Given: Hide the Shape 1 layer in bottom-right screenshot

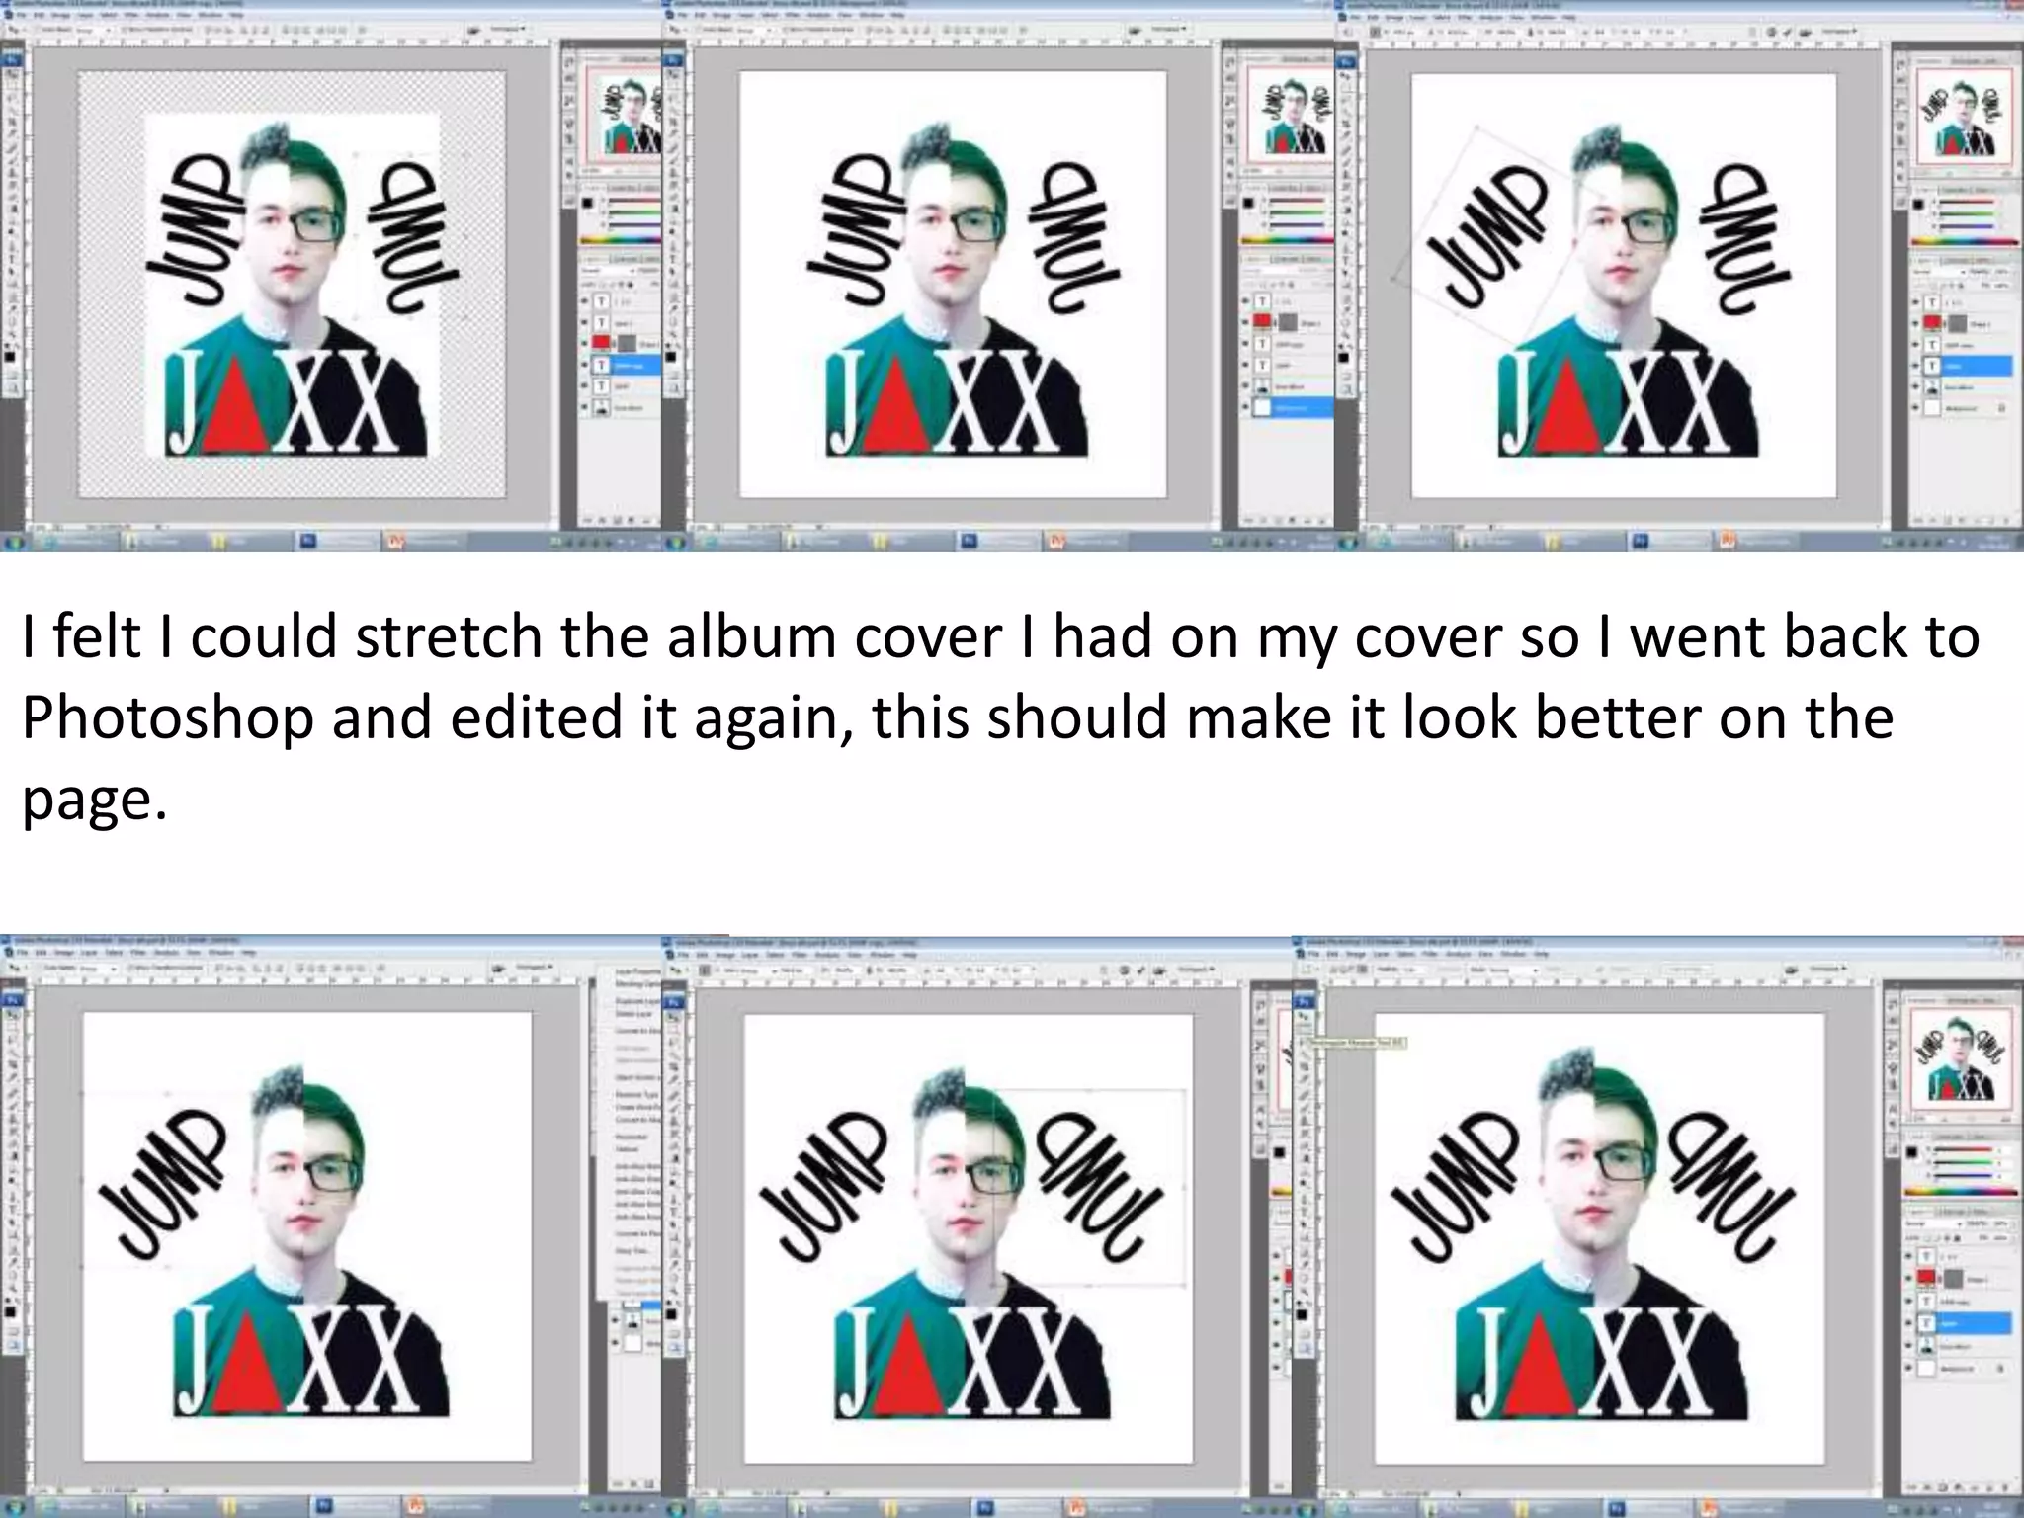Looking at the screenshot, I should tap(1909, 1278).
